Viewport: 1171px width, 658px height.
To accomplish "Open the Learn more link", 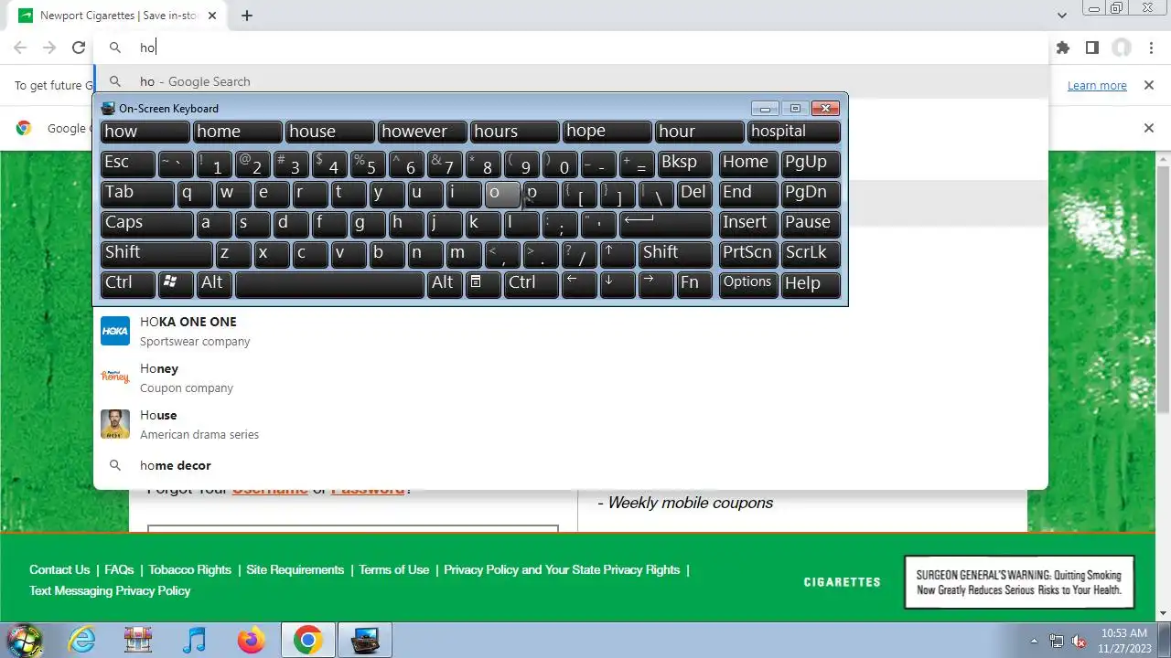I will point(1097,85).
